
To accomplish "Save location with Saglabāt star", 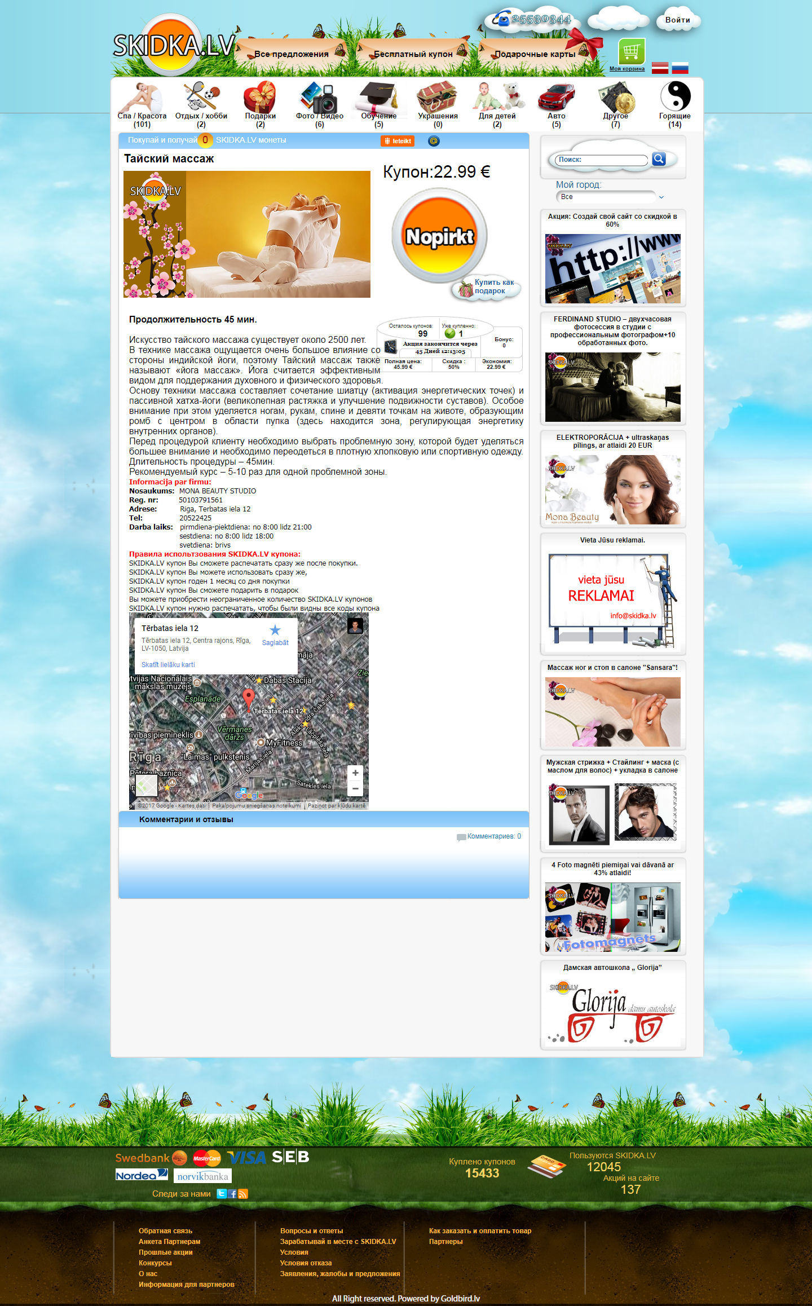I will tap(275, 634).
